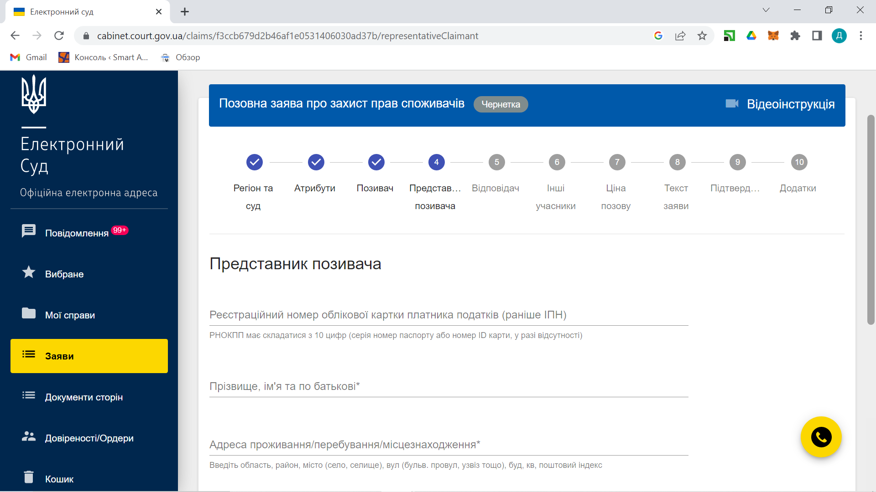
Task: Open Мої справи folder icon
Action: (x=29, y=313)
